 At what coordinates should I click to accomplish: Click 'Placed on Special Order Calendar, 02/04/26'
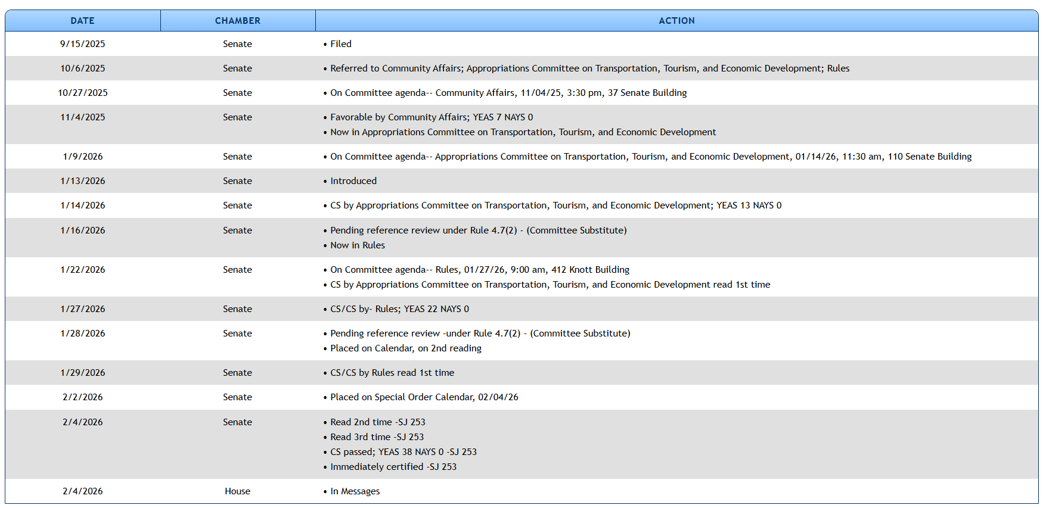pyautogui.click(x=424, y=397)
